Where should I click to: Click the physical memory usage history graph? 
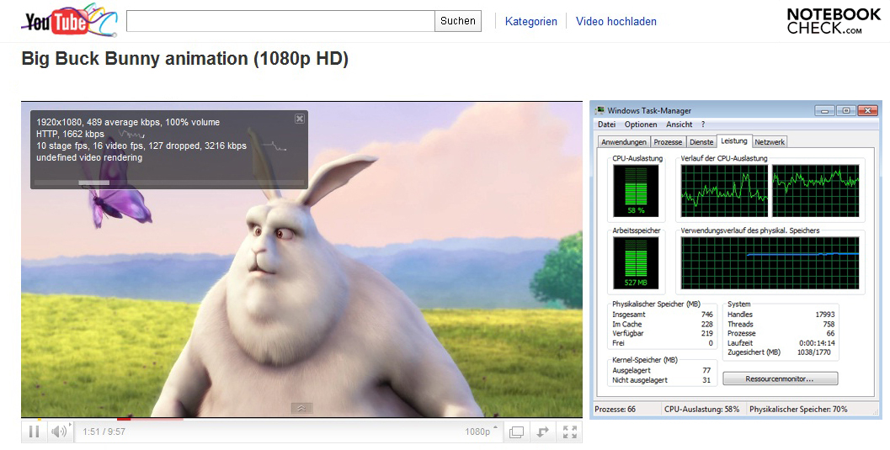770,263
